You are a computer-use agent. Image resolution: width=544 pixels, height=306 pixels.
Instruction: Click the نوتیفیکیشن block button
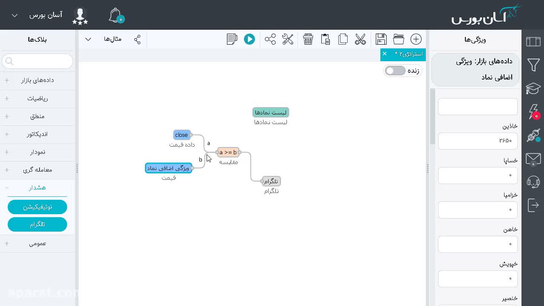[37, 207]
